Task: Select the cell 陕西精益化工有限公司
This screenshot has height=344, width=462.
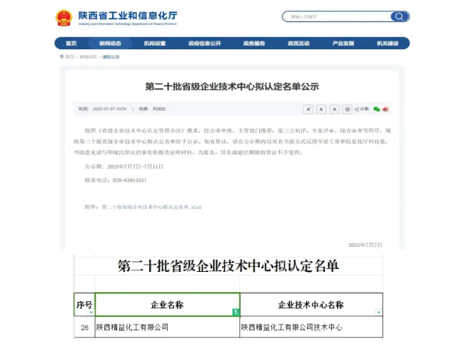Action: point(167,328)
